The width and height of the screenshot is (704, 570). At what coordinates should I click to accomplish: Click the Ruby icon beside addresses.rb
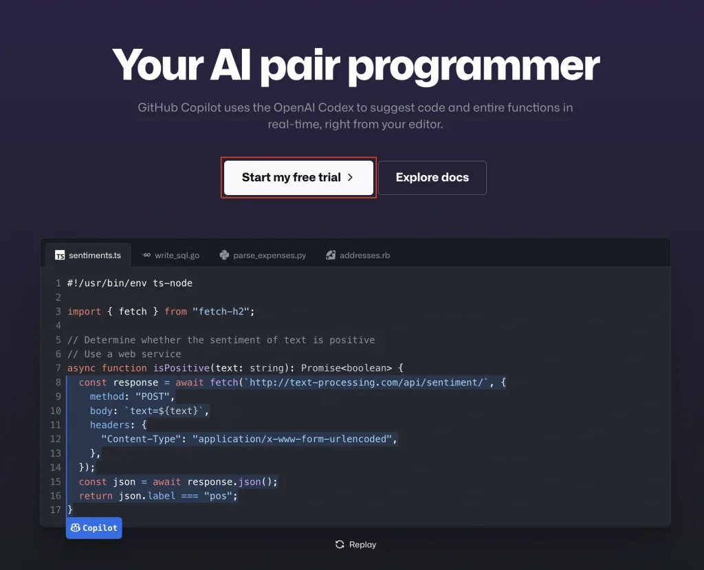point(331,255)
